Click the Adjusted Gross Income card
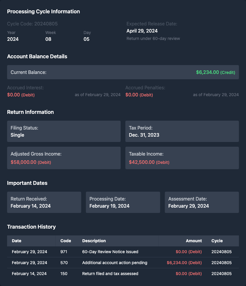This screenshot has height=286, width=246. pyautogui.click(x=64, y=158)
